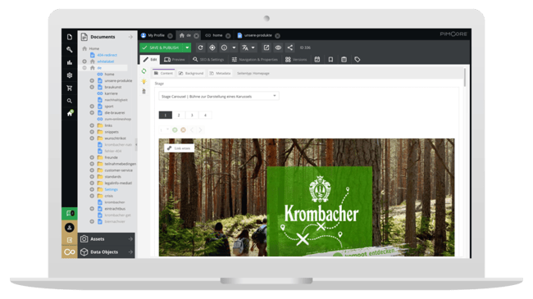Click the share icon in the toolbar

(289, 48)
